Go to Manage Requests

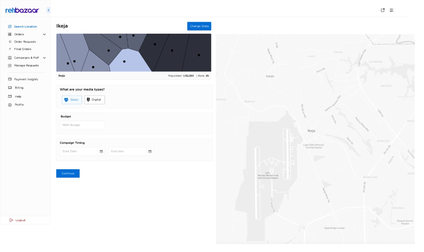coord(26,65)
